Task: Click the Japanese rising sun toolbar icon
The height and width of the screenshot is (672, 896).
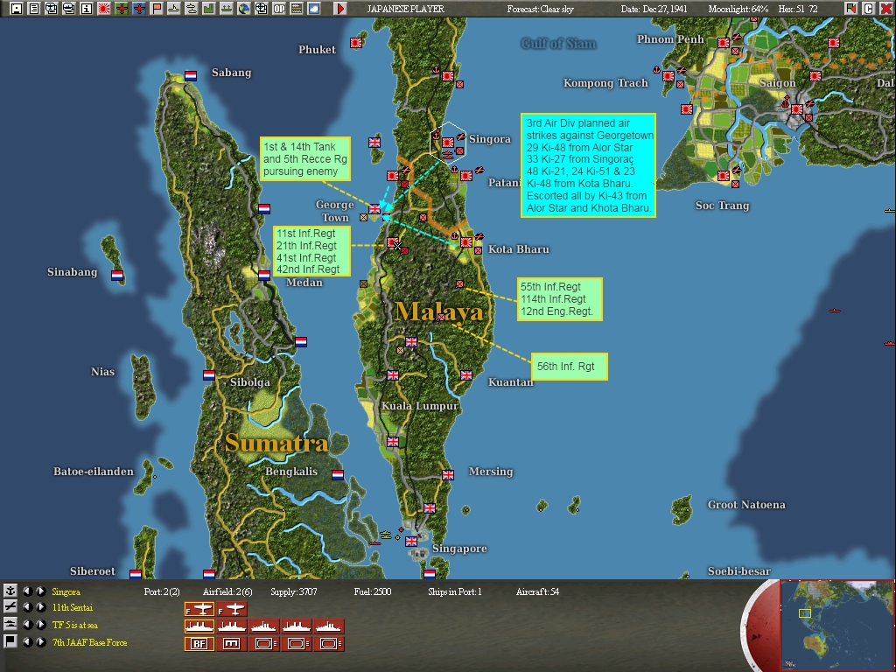Action: [103, 8]
